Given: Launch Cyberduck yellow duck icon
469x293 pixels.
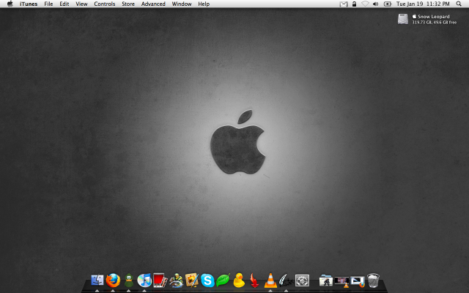Looking at the screenshot, I should (239, 281).
